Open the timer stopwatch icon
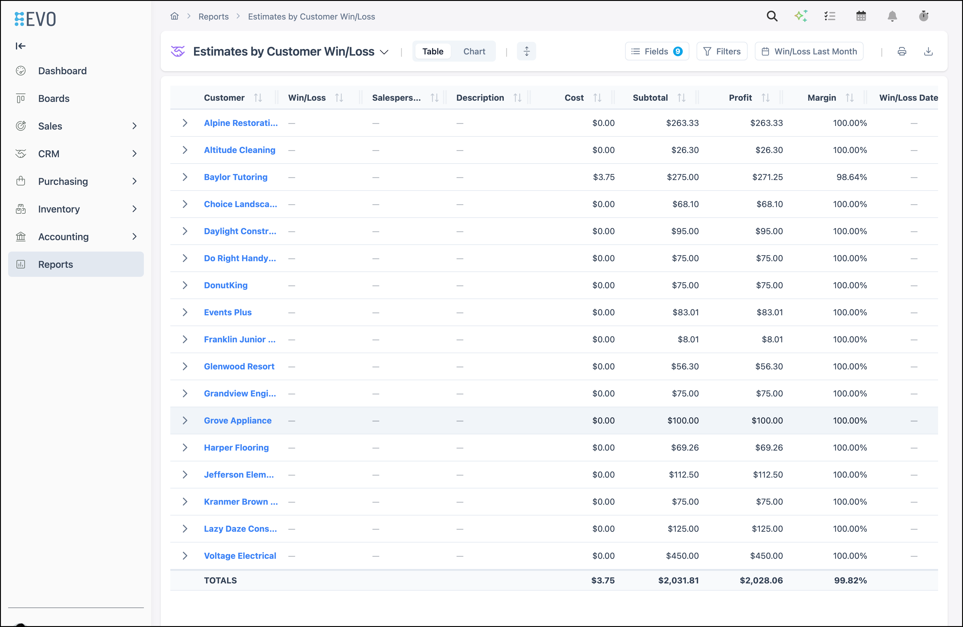This screenshot has height=627, width=963. point(923,16)
